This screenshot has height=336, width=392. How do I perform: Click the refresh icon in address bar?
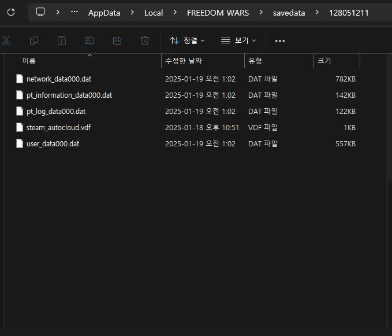click(11, 12)
